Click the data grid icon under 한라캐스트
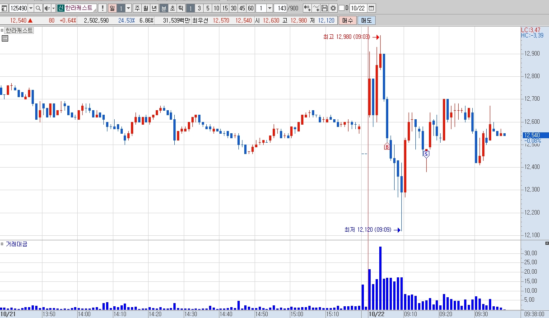This screenshot has width=549, height=318. (x=5, y=38)
